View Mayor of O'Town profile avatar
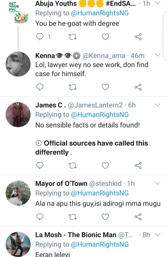This screenshot has width=167, height=257. pyautogui.click(x=18, y=193)
